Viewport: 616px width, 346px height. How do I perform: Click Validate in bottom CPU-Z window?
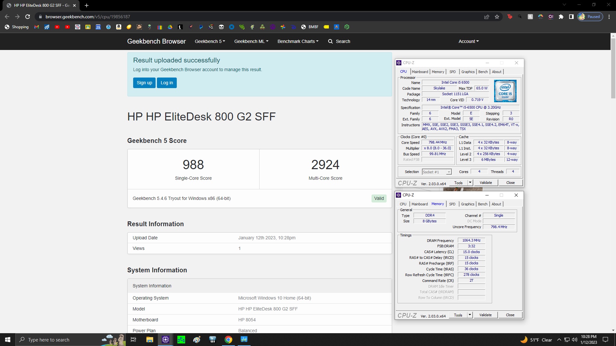(x=485, y=315)
